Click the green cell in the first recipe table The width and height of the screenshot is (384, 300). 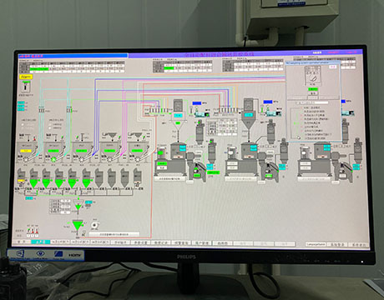click(39, 69)
